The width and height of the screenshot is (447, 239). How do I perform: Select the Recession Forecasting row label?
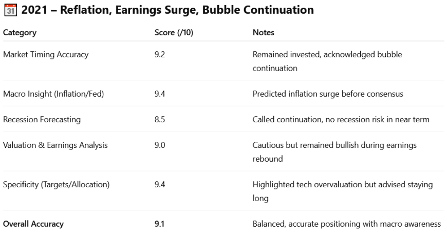[x=42, y=120]
